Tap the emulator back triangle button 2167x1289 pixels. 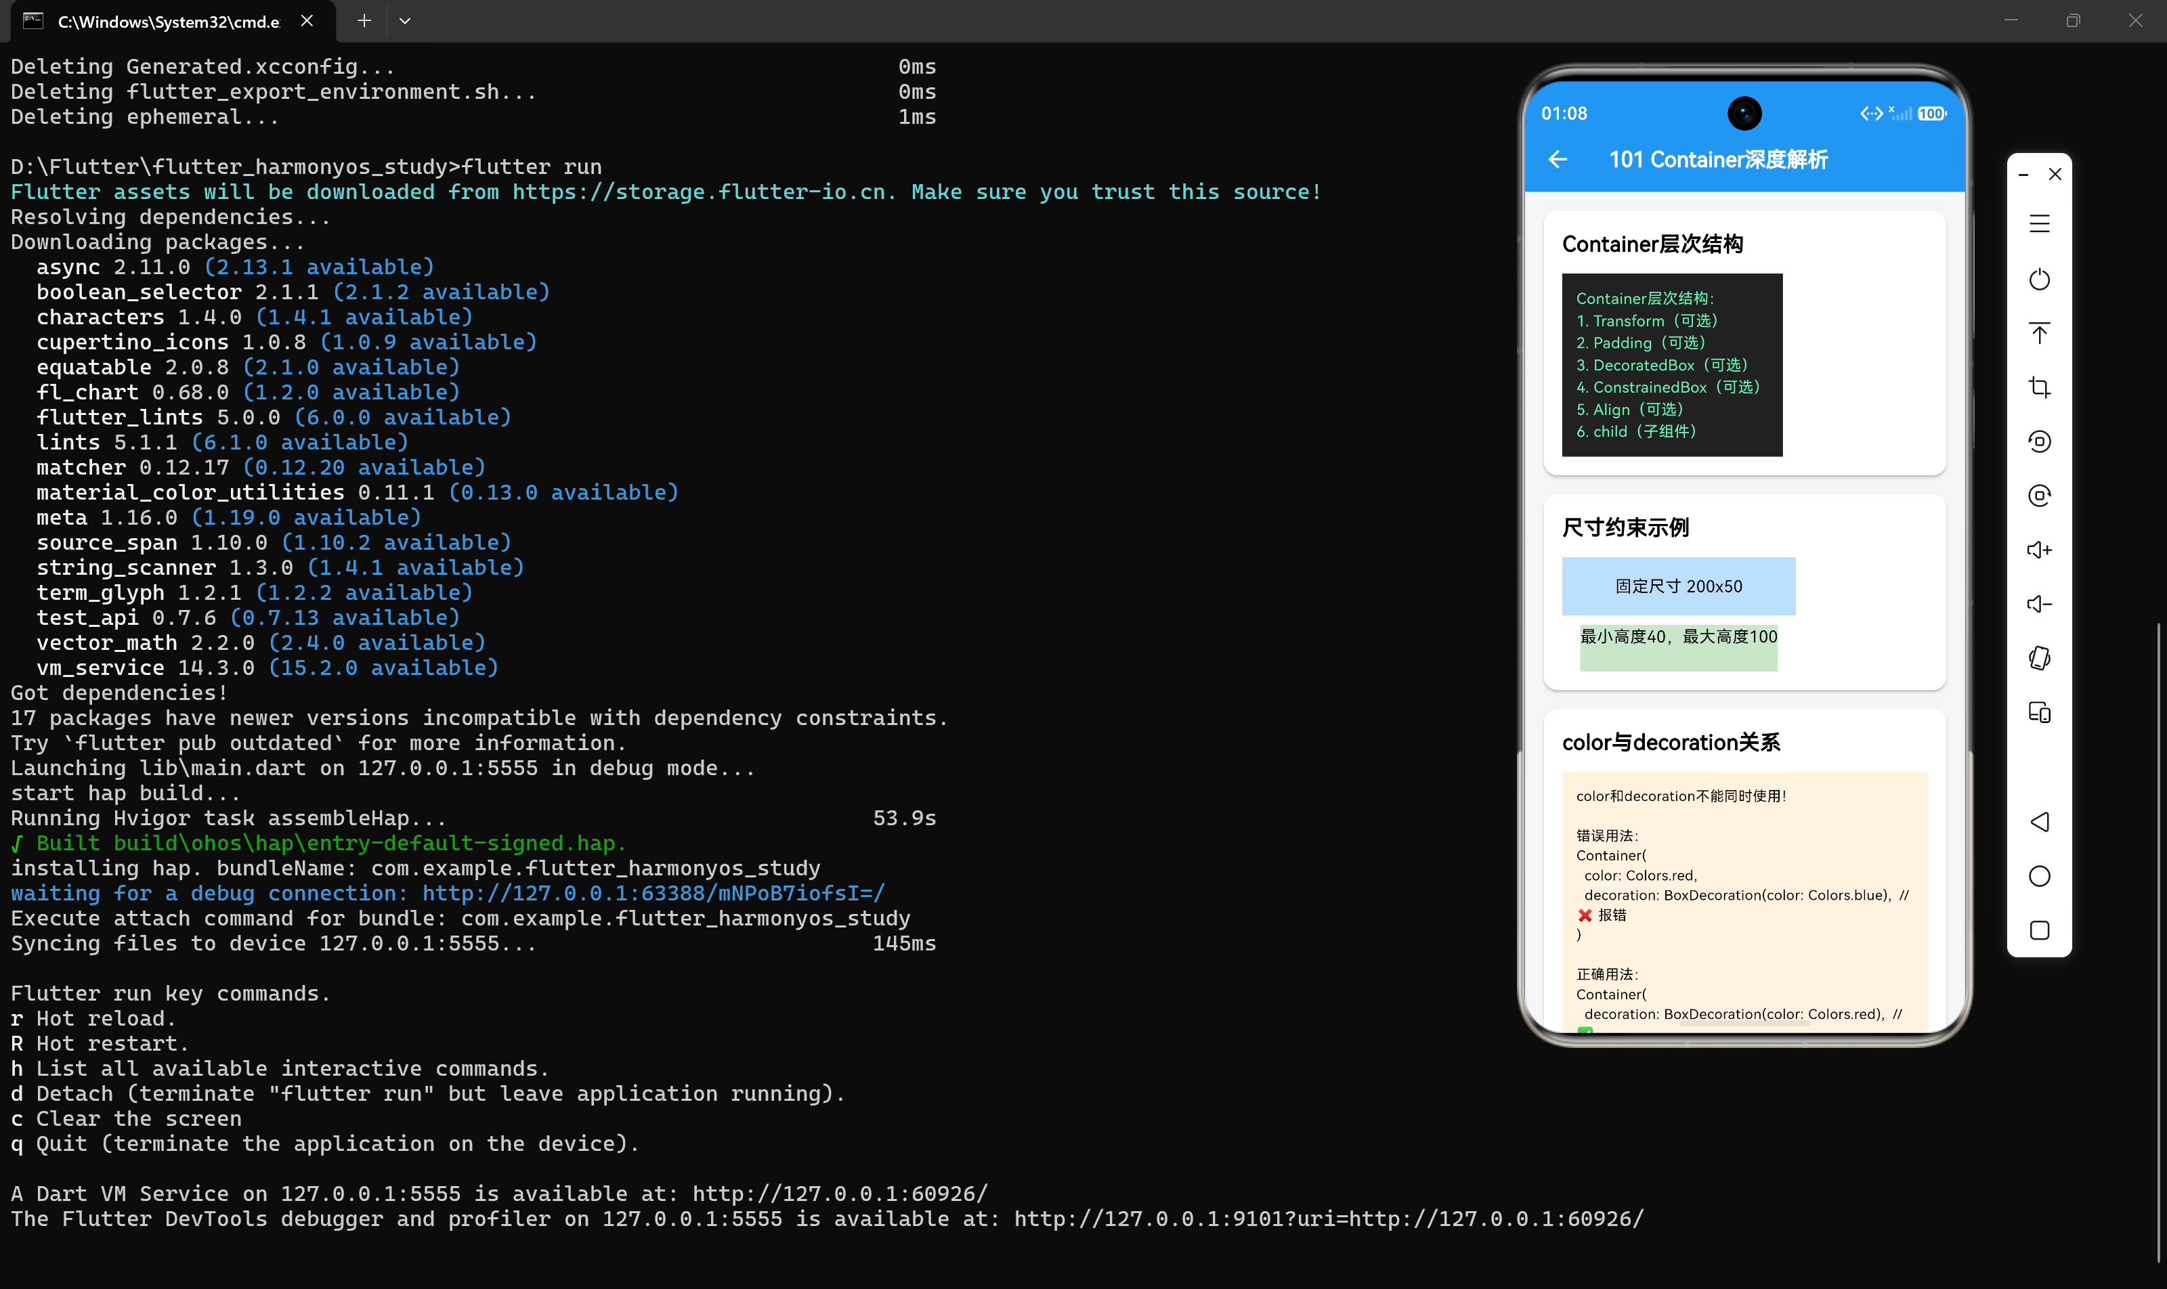pyautogui.click(x=2039, y=822)
